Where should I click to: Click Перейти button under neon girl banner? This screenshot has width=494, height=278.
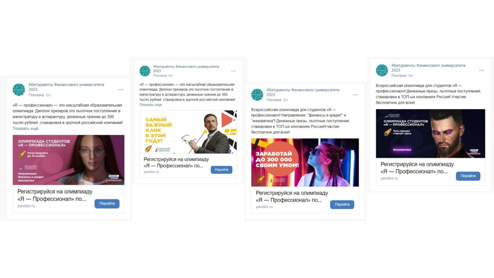[x=342, y=205]
